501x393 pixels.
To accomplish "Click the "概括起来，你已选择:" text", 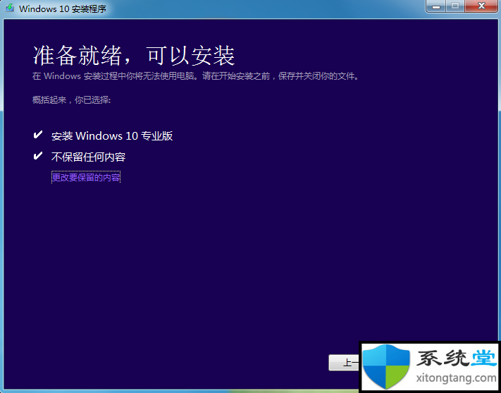I will (72, 100).
